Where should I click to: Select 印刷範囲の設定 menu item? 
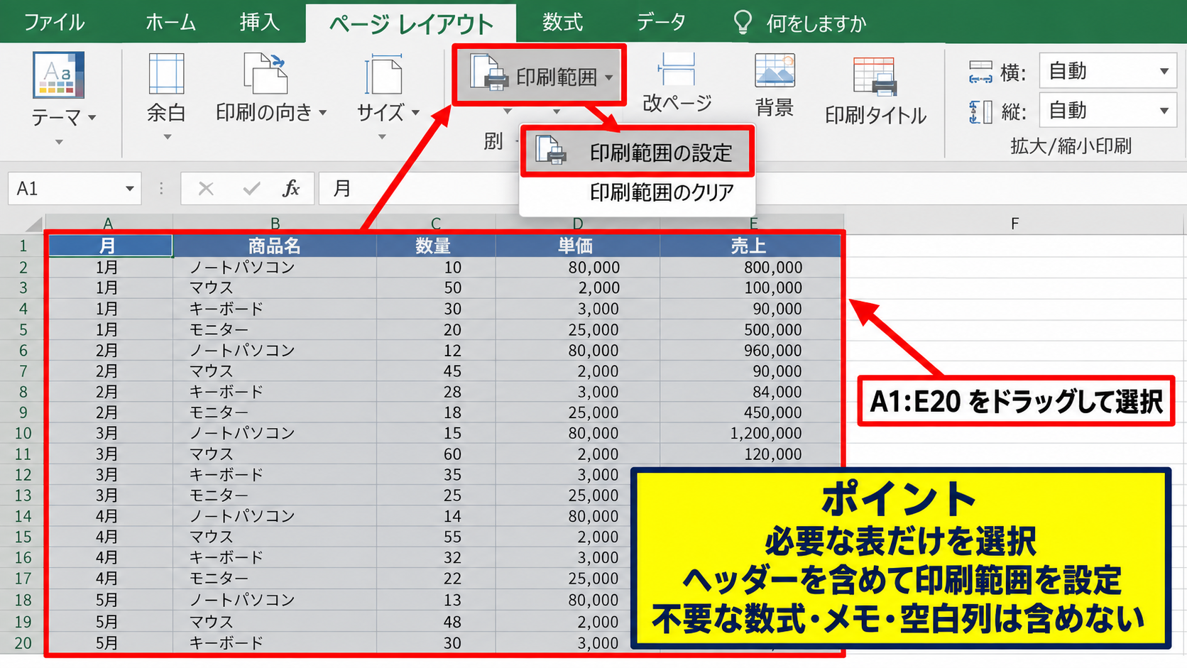(x=637, y=152)
